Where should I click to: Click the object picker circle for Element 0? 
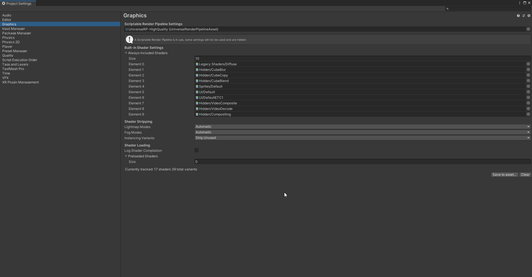(x=528, y=64)
